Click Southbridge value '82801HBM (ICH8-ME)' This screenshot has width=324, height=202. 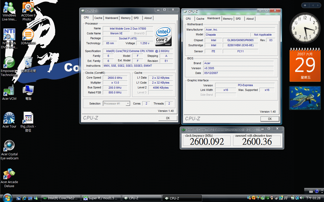pyautogui.click(x=240, y=45)
